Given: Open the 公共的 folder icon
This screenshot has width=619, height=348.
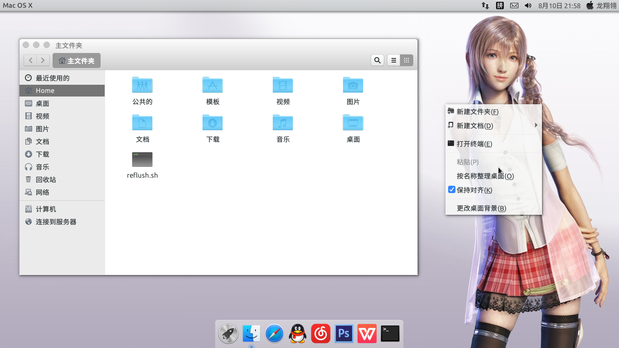Looking at the screenshot, I should [142, 85].
